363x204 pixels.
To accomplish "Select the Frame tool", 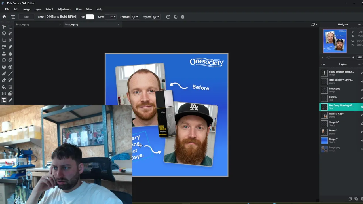I will (4, 93).
